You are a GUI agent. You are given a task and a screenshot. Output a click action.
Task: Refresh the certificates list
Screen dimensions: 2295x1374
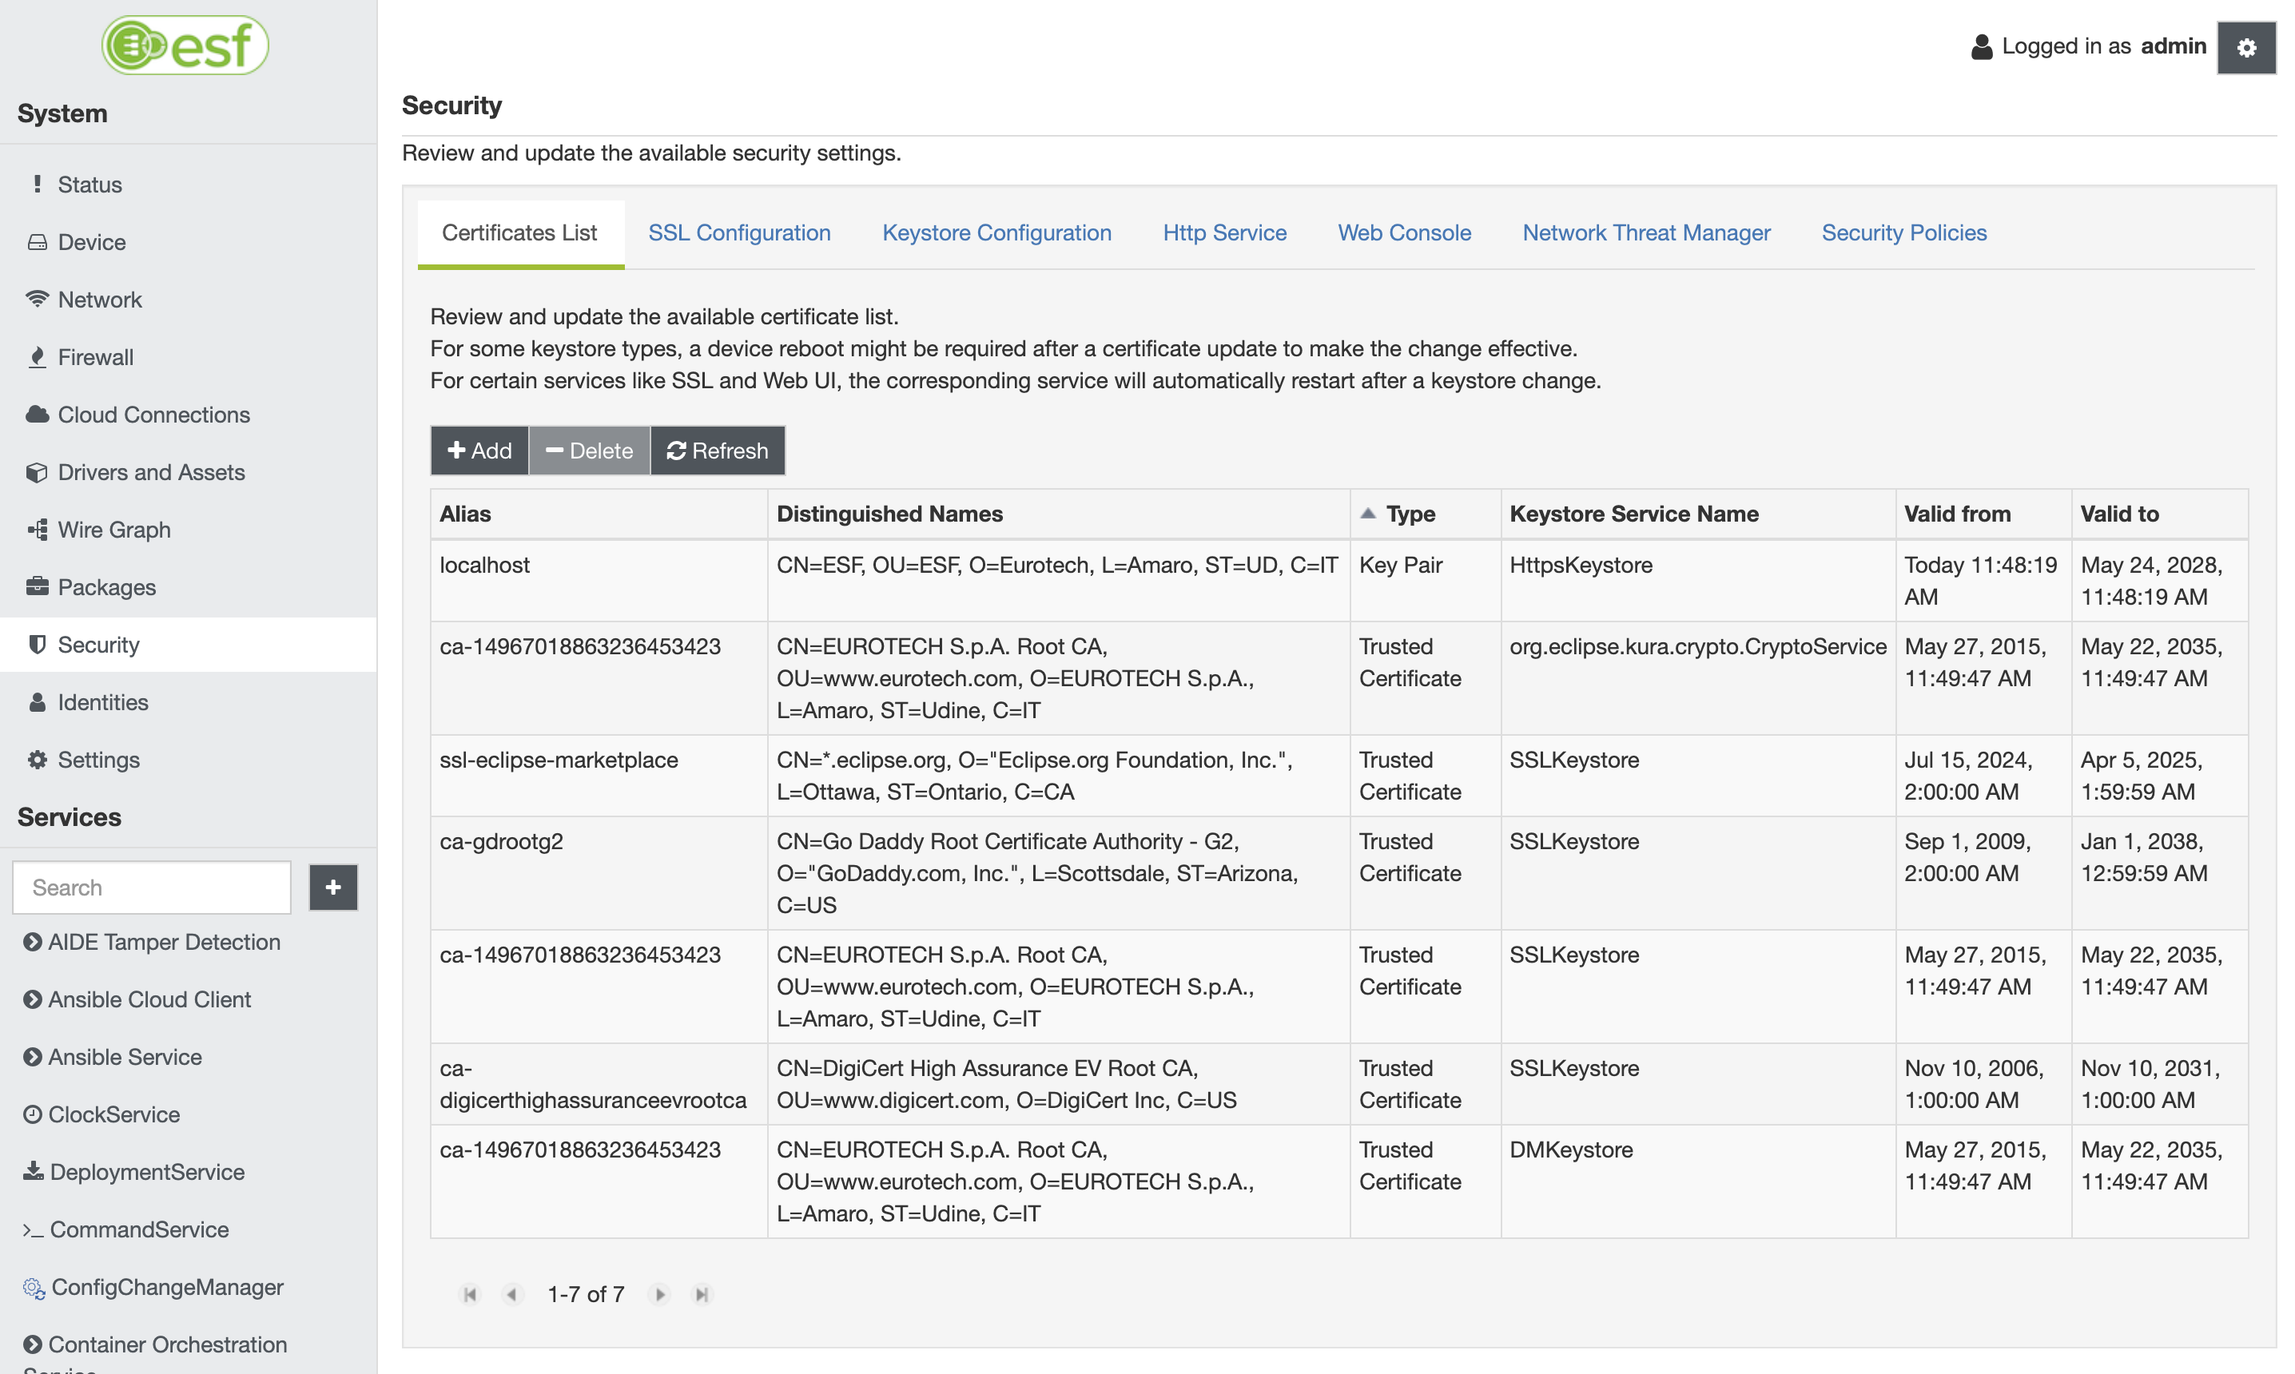(x=718, y=450)
